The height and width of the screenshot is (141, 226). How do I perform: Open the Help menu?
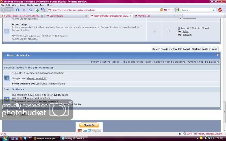click(x=49, y=5)
